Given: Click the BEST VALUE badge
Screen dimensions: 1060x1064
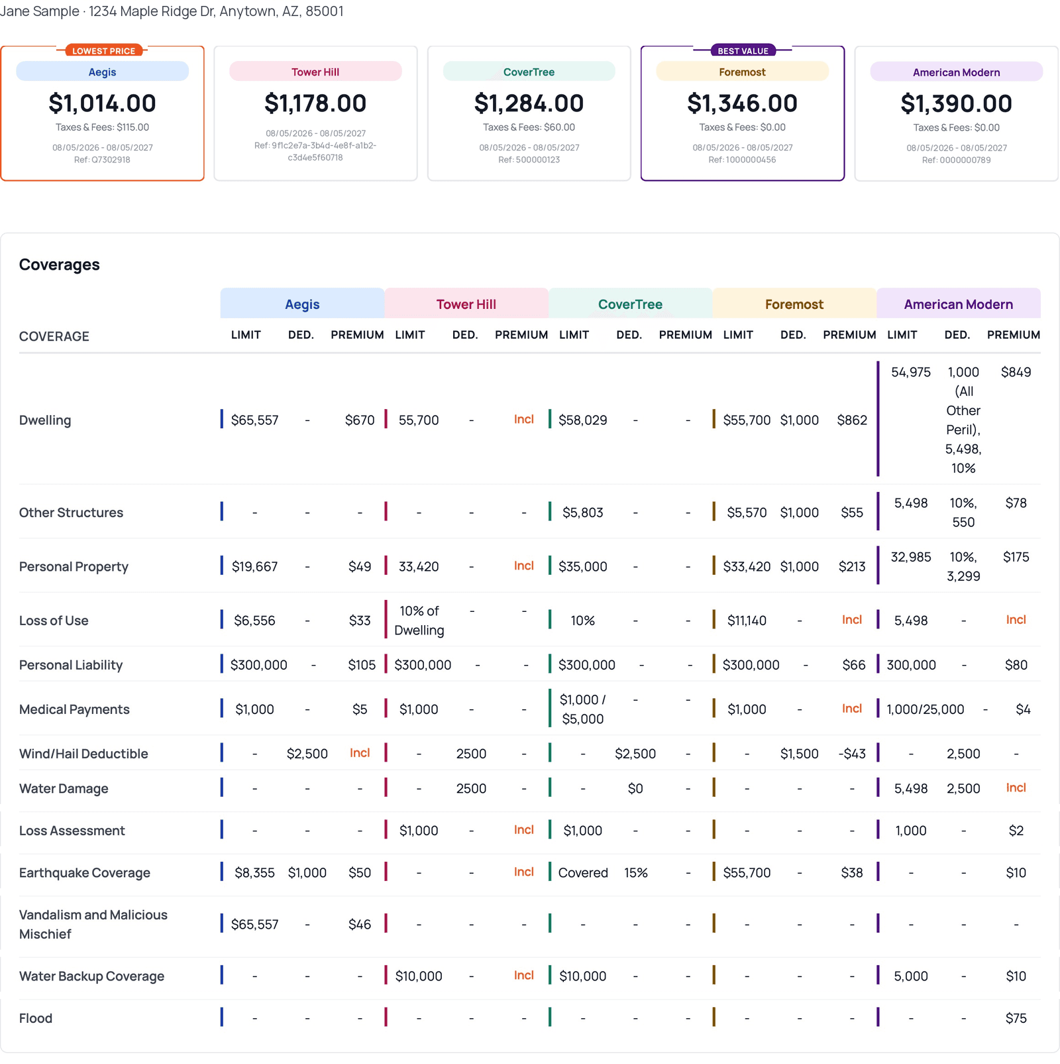Looking at the screenshot, I should 743,51.
